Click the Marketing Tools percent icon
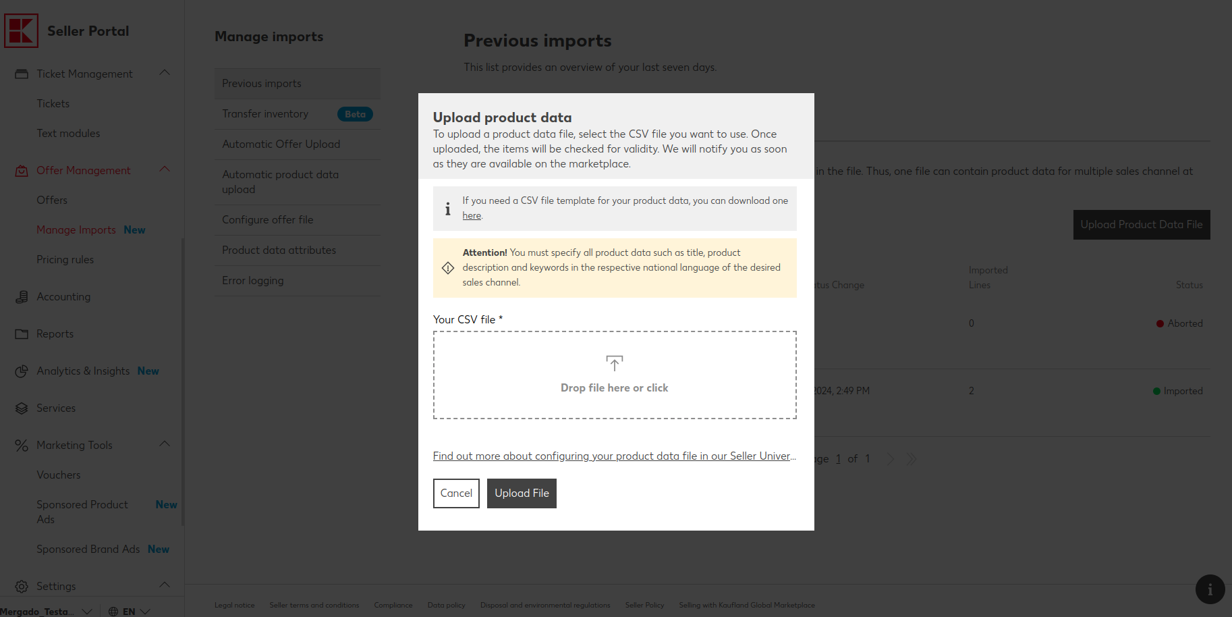1232x617 pixels. [22, 446]
